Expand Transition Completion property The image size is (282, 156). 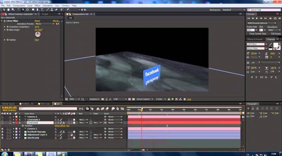tap(5, 27)
